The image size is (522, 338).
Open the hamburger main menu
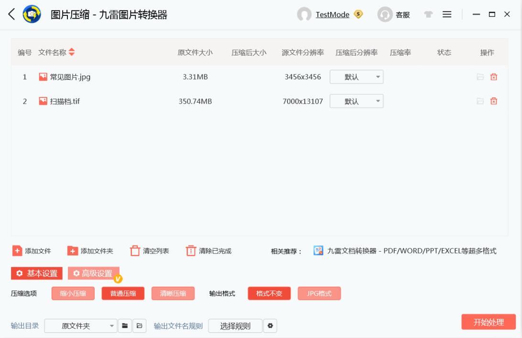coord(447,14)
